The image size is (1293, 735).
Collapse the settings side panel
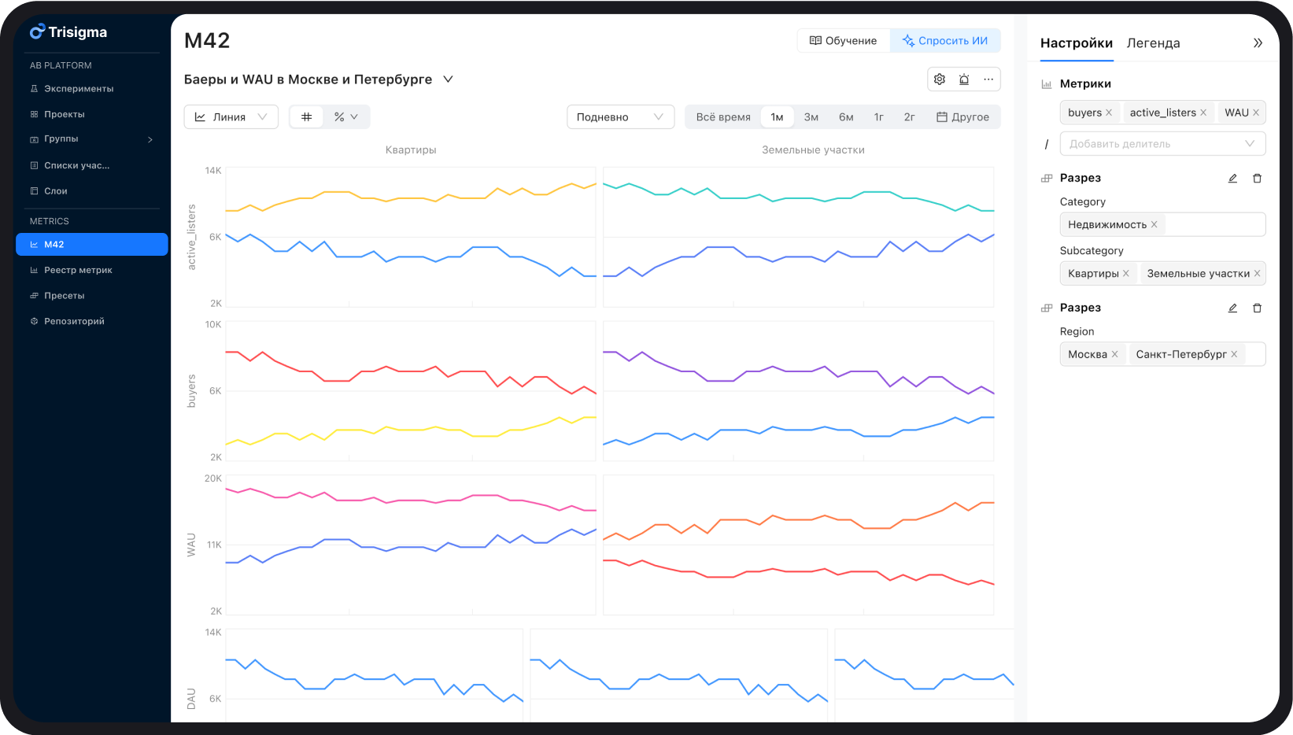(1258, 43)
